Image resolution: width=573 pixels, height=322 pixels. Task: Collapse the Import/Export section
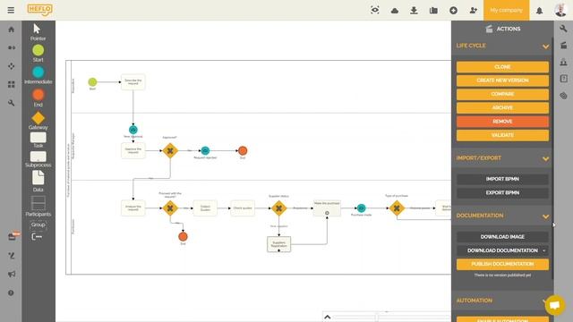(545, 159)
